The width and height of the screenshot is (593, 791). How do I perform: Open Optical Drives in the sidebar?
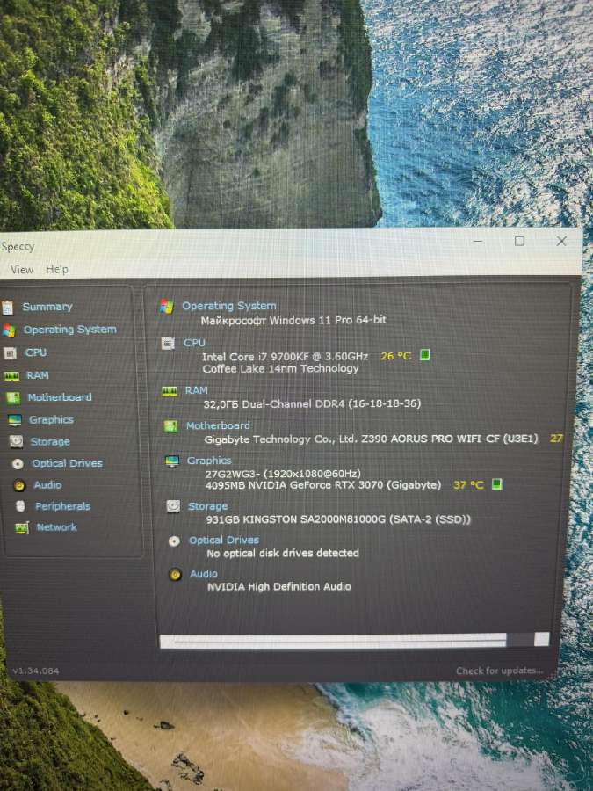67,463
